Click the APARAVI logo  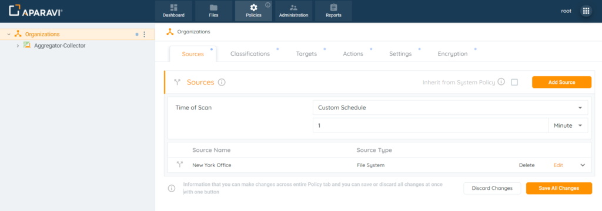[x=36, y=11]
